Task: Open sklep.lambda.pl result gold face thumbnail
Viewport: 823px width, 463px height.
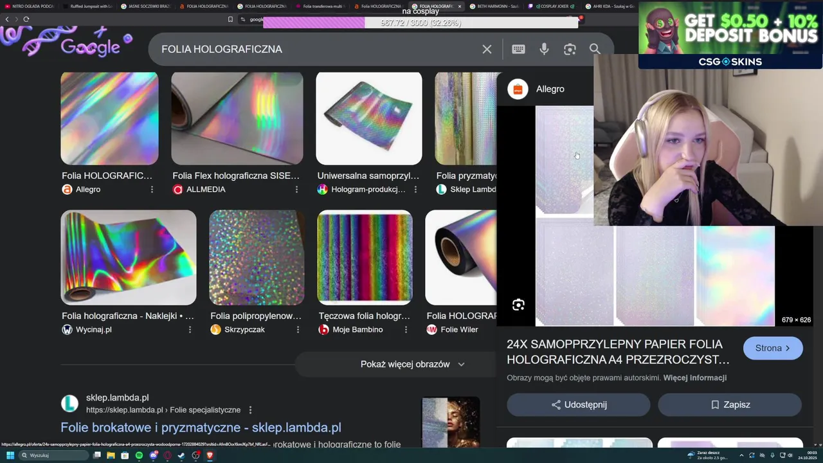Action: pos(451,422)
